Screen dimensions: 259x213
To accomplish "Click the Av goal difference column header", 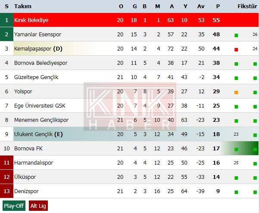I will click(201, 6).
